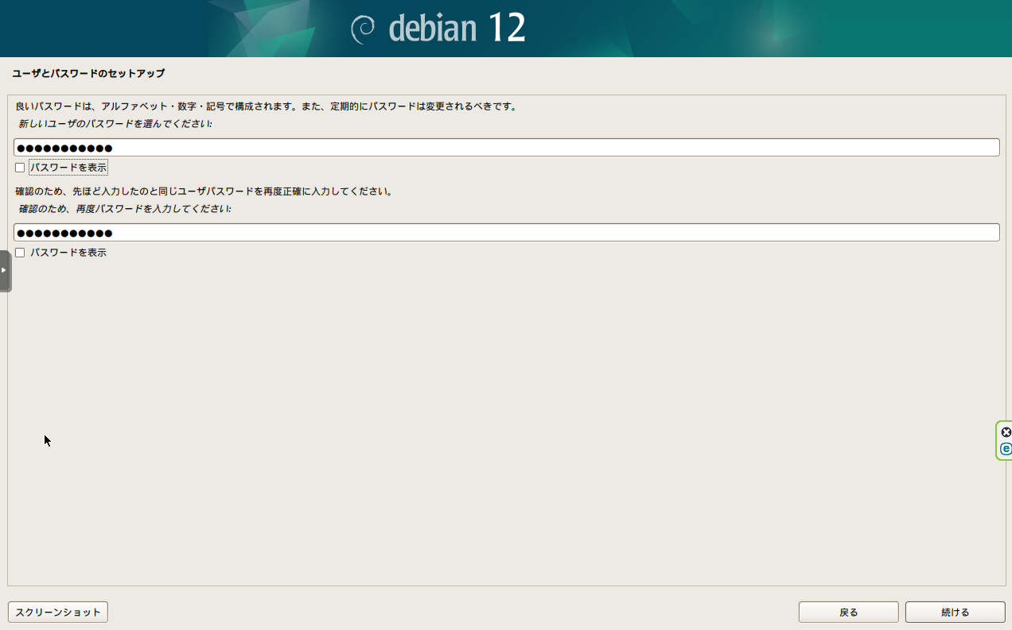Viewport: 1012px width, 630px height.
Task: Click the green-bordered floating widget
Action: [1003, 441]
